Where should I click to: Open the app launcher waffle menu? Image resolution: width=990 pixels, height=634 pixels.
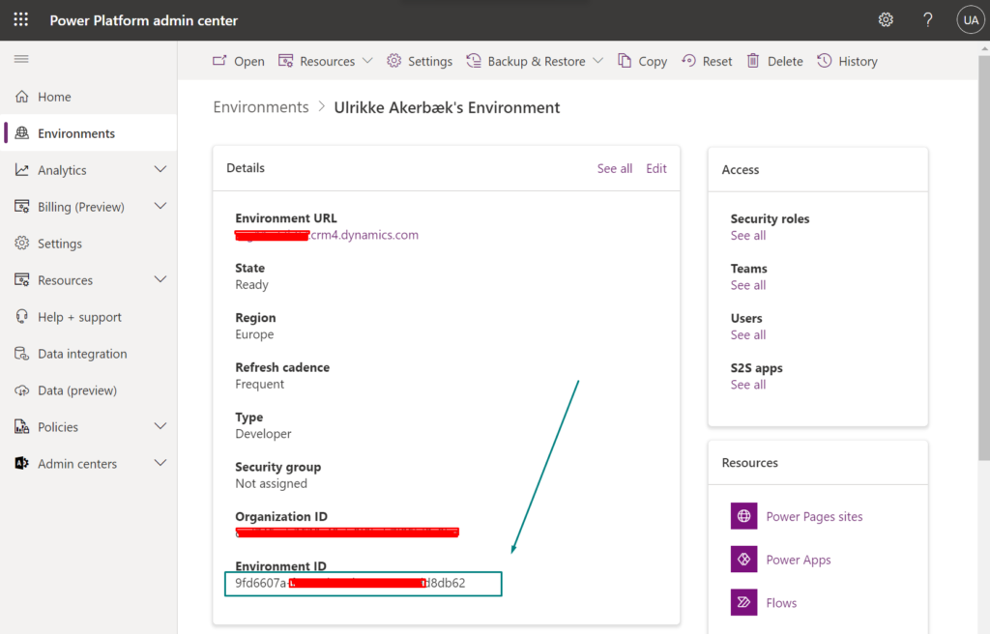[21, 19]
